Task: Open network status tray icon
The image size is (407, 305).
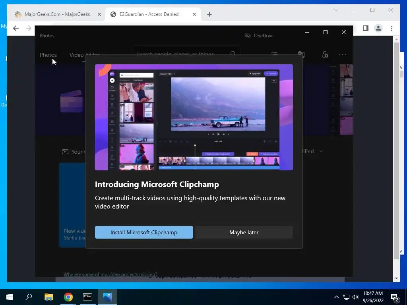Action: 346,297
